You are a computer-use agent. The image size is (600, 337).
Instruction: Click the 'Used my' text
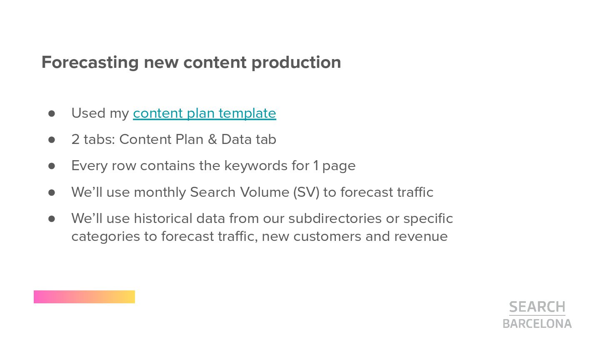pyautogui.click(x=100, y=113)
